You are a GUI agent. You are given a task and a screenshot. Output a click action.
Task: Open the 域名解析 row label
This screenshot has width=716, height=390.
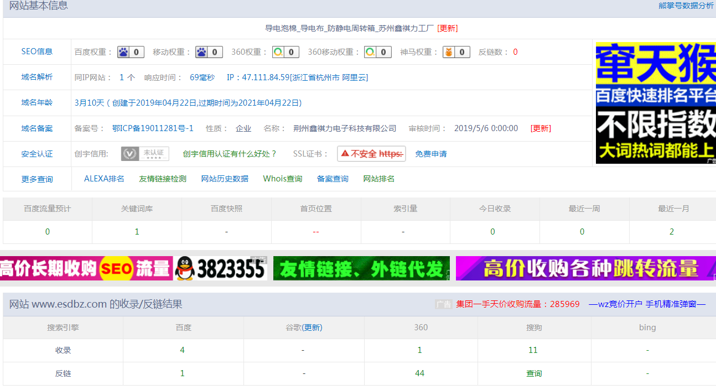pyautogui.click(x=37, y=77)
